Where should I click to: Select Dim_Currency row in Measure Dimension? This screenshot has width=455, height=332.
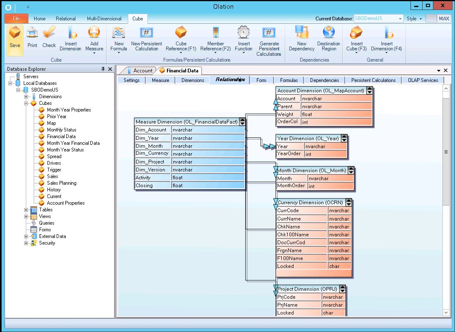[190, 154]
